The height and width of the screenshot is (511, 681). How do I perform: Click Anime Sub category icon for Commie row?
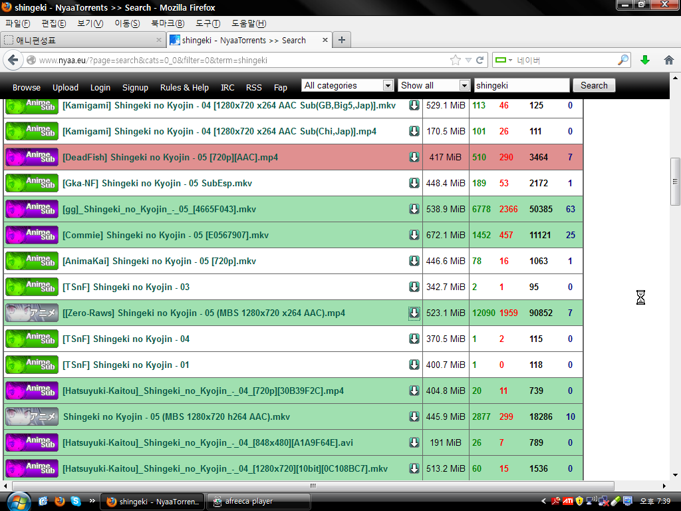point(32,235)
